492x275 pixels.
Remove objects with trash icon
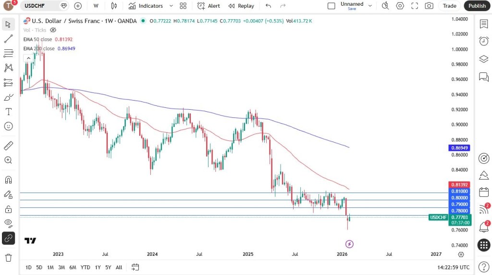click(x=8, y=258)
